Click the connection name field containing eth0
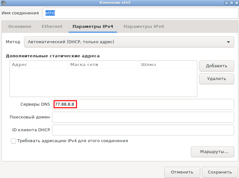The height and width of the screenshot is (178, 239). pyautogui.click(x=138, y=13)
